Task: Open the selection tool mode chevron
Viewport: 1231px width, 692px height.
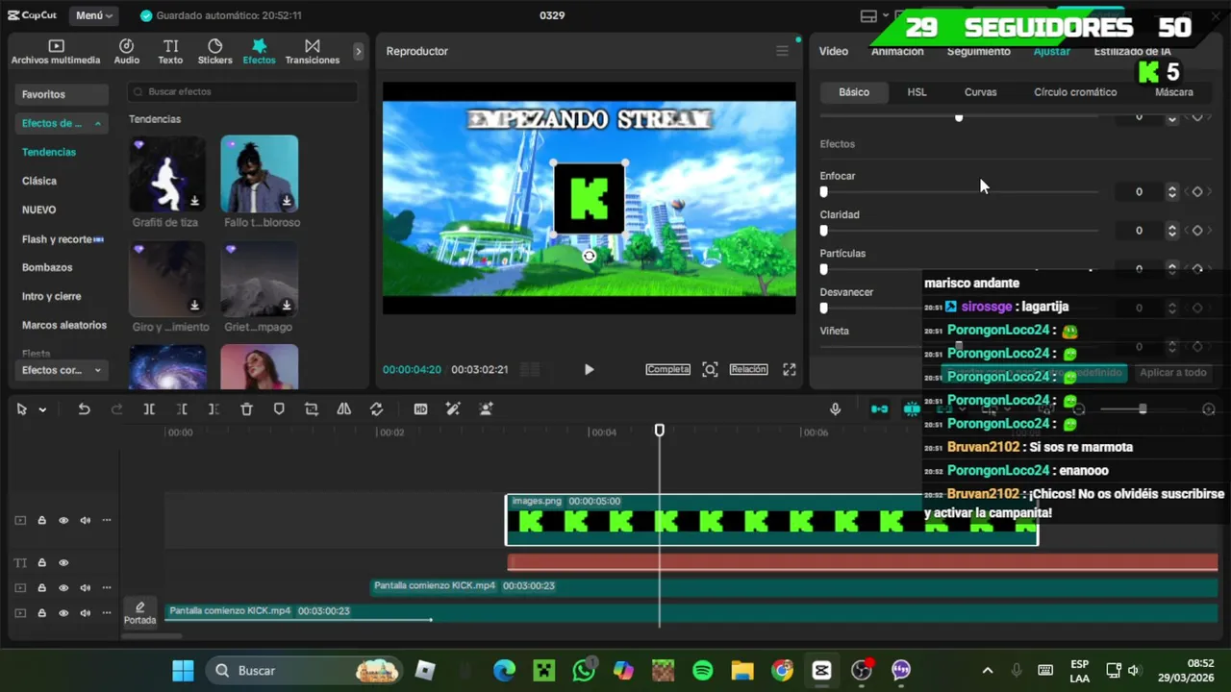Action: pyautogui.click(x=42, y=409)
